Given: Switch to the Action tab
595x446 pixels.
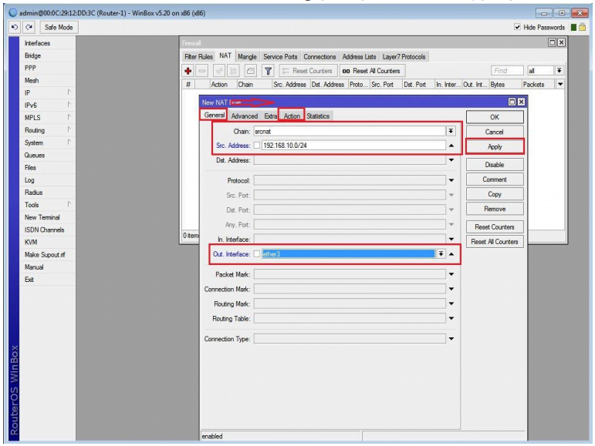Looking at the screenshot, I should [292, 116].
